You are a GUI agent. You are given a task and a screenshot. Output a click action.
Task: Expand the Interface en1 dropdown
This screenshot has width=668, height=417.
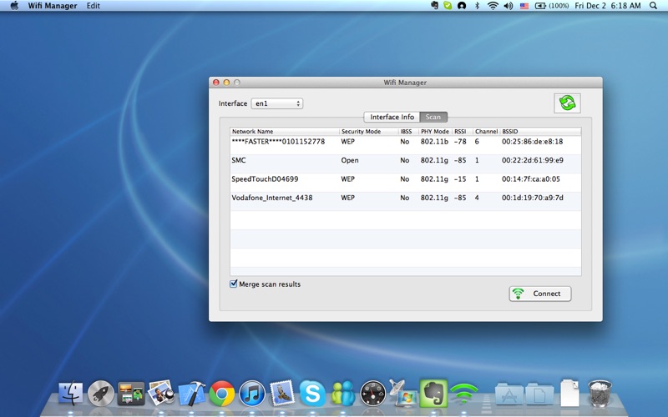coord(277,103)
